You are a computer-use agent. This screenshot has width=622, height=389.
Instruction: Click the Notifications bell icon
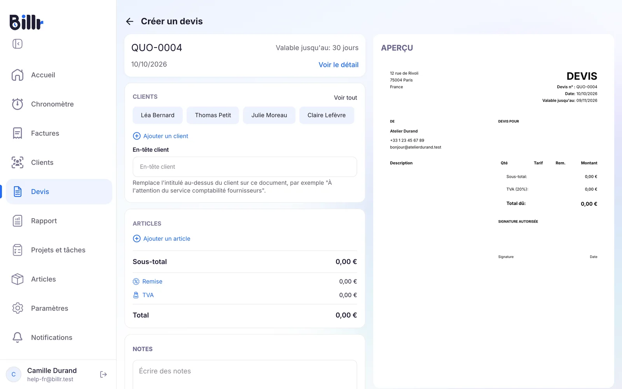(x=17, y=337)
